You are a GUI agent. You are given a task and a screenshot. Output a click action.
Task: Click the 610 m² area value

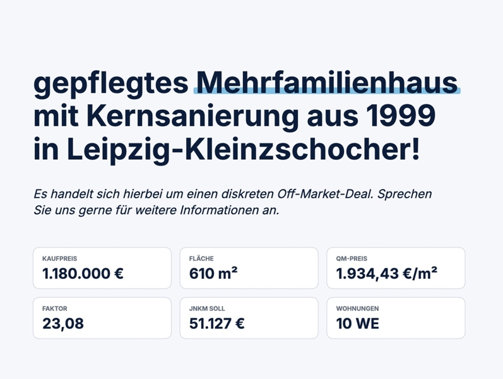pos(213,274)
